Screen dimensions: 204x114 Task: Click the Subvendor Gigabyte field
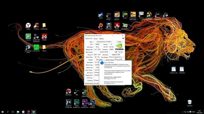click(x=116, y=55)
